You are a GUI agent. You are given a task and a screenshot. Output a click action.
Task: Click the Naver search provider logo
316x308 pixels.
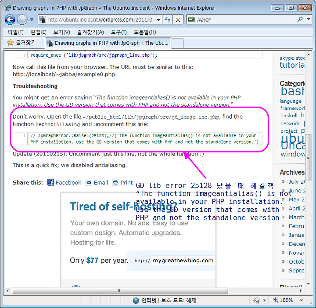tap(191, 19)
